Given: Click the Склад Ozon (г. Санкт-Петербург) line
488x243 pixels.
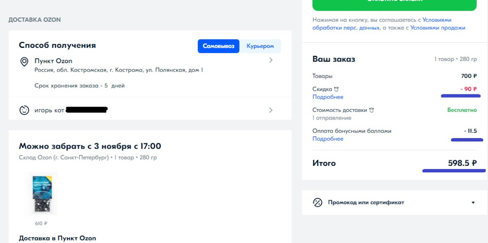Looking at the screenshot, I should click(88, 158).
